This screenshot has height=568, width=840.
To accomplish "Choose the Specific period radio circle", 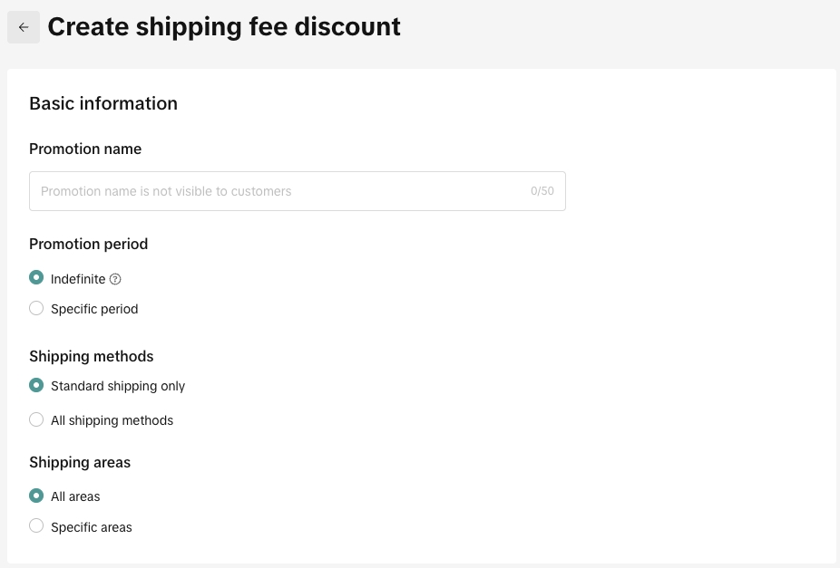I will pos(36,309).
